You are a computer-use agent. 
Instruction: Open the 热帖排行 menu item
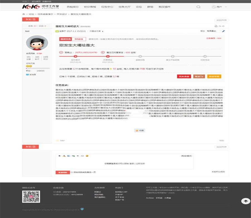click(x=73, y=7)
